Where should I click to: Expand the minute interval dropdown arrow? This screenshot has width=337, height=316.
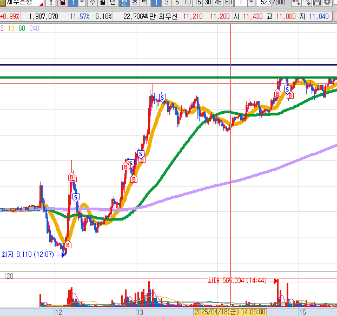pos(252,3)
